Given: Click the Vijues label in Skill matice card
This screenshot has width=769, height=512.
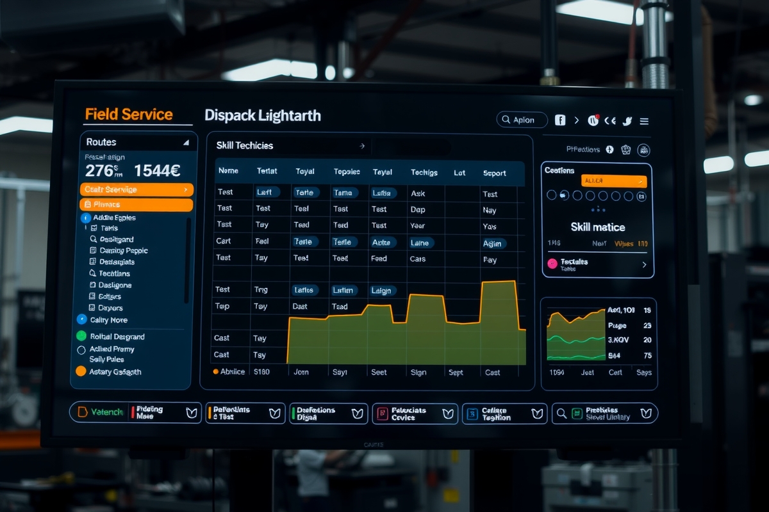Looking at the screenshot, I should pyautogui.click(x=624, y=244).
